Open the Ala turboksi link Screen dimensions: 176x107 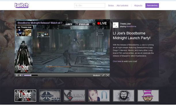122,5
